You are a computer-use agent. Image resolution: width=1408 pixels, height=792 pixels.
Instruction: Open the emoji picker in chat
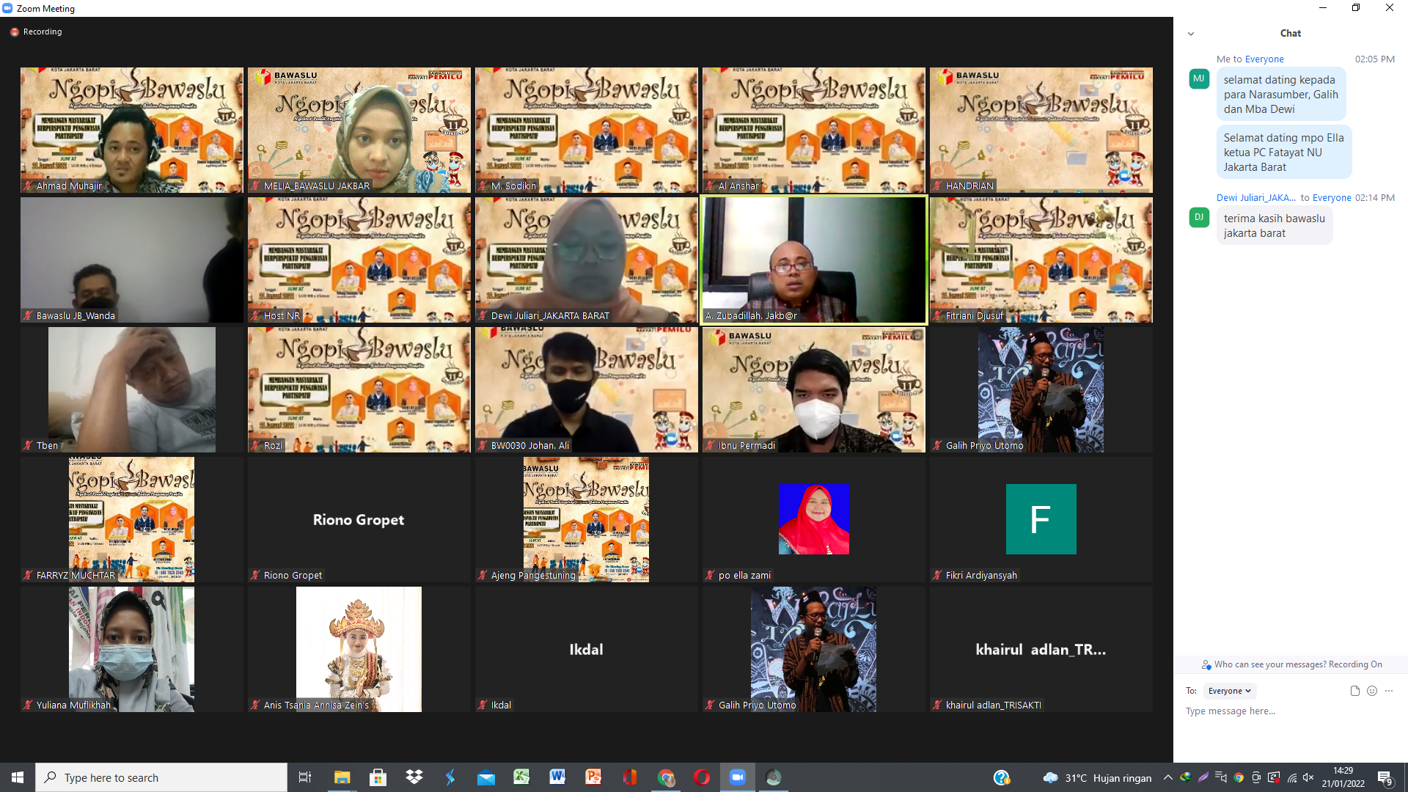(x=1372, y=691)
